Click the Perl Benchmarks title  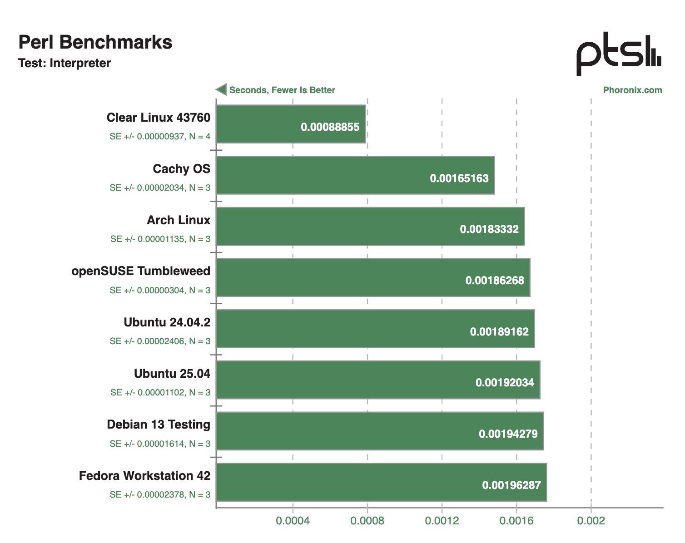pyautogui.click(x=95, y=42)
